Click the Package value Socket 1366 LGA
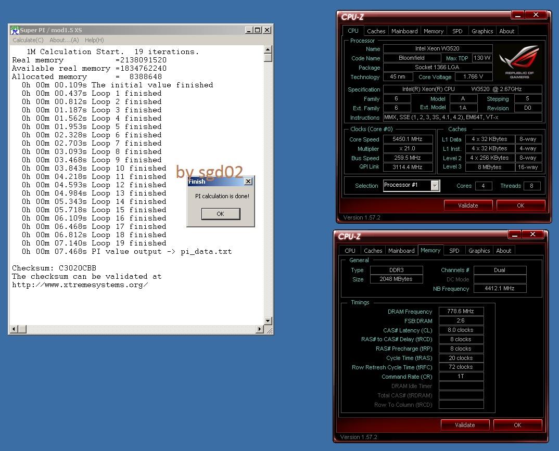The image size is (559, 451). 437,67
